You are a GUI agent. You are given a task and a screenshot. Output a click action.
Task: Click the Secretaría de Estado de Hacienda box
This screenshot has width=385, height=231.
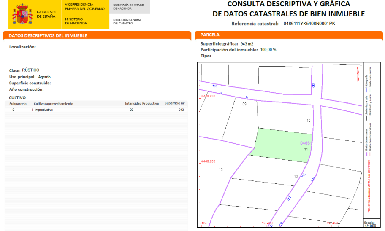point(130,7)
